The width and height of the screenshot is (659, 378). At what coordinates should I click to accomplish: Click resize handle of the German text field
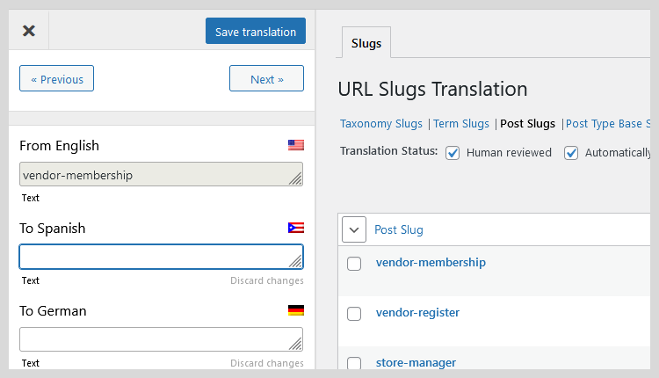[x=296, y=344]
